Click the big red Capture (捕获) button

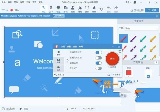(x=112, y=59)
